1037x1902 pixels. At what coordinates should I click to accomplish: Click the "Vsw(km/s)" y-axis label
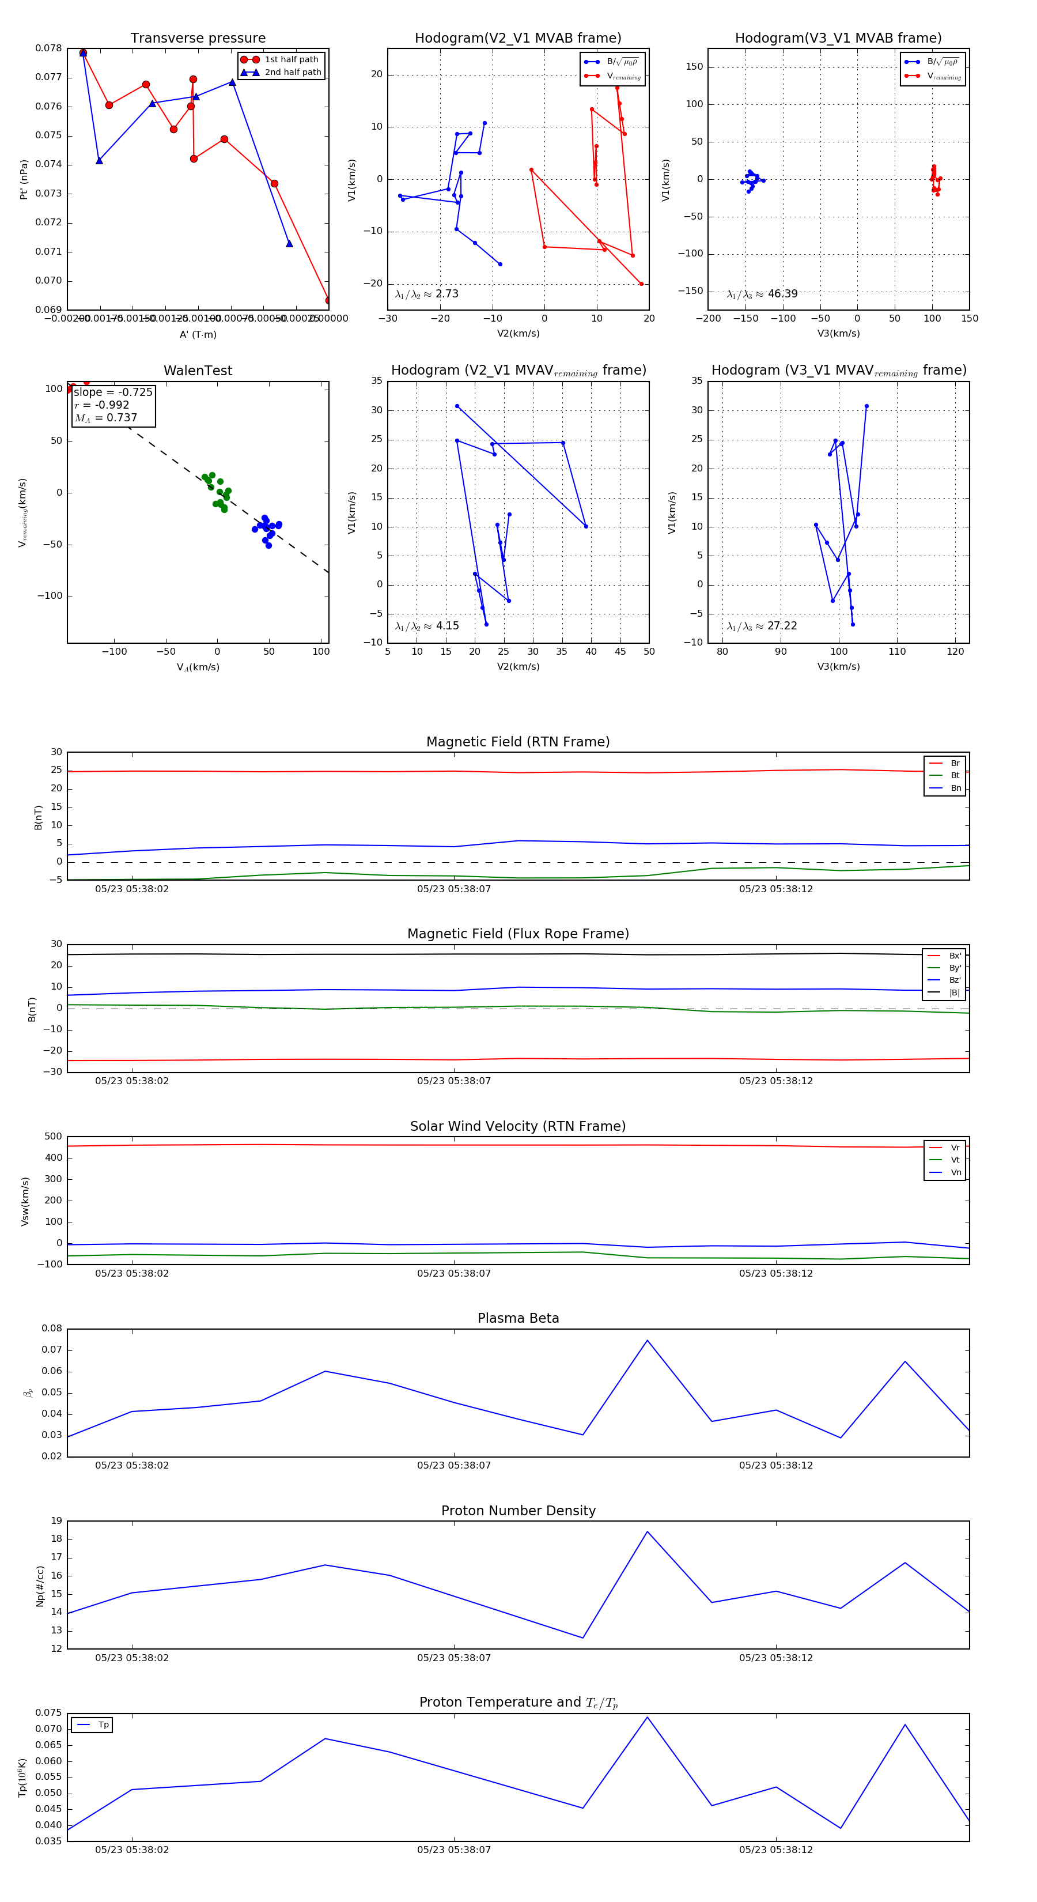pos(25,1201)
